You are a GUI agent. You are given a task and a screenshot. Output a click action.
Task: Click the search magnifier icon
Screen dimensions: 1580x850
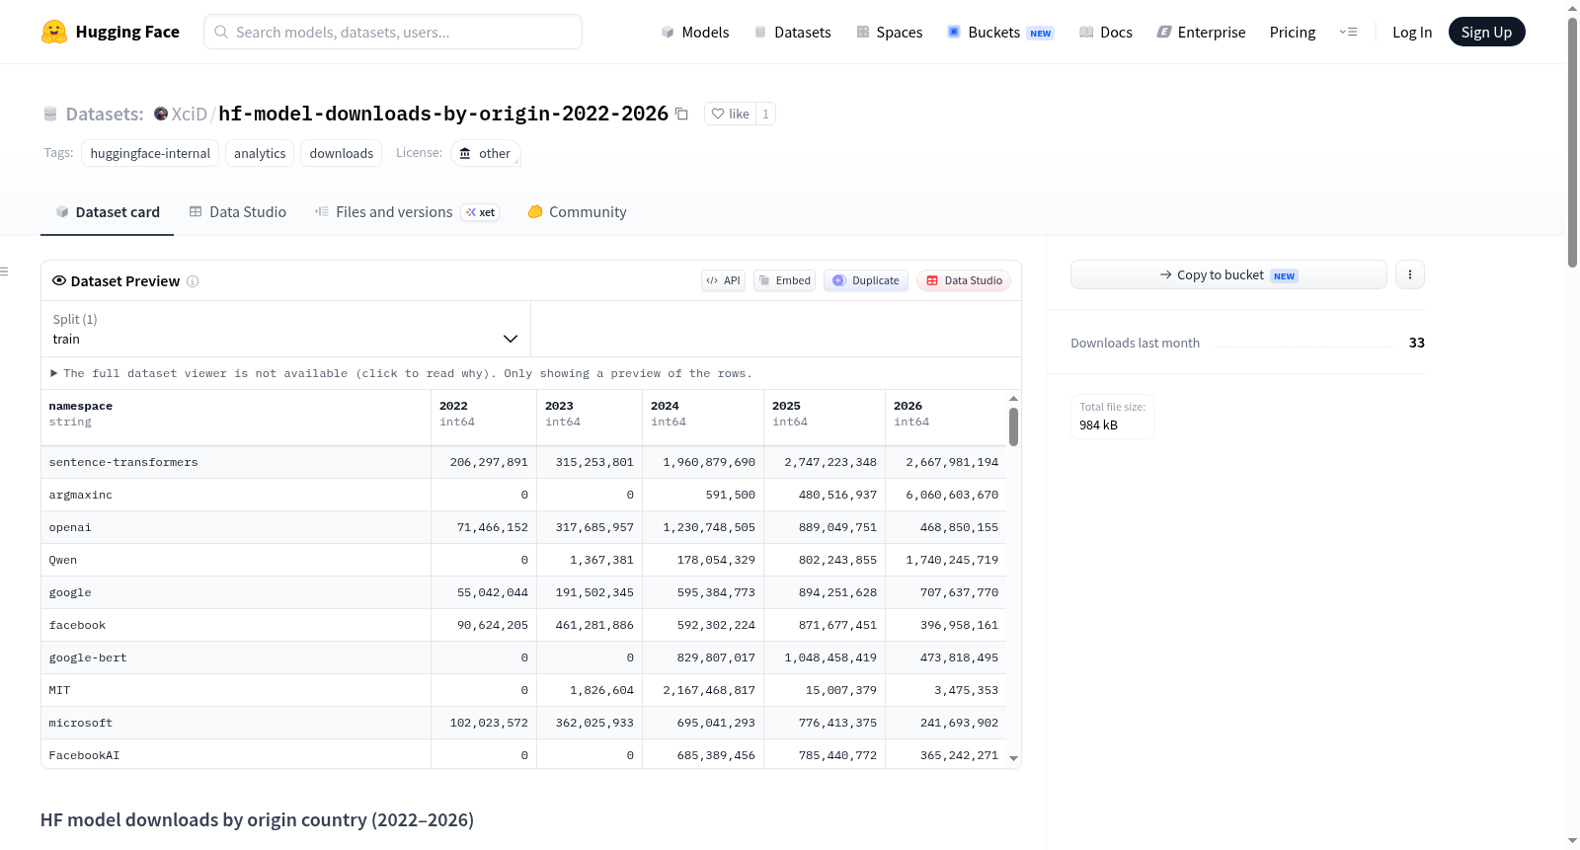221,32
